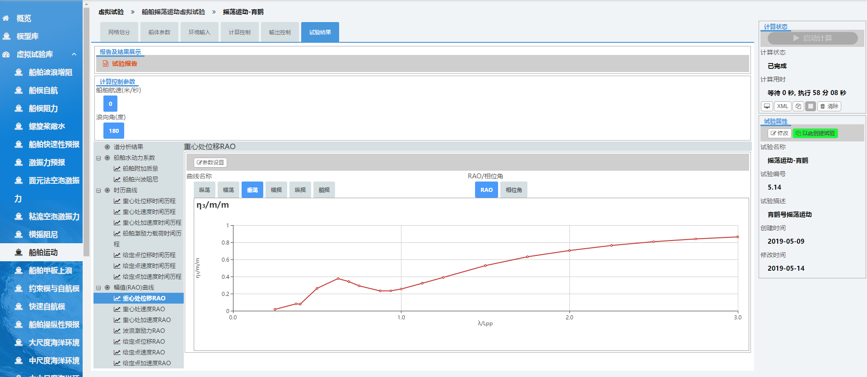
Task: Click the 修改 edit button
Action: point(779,133)
